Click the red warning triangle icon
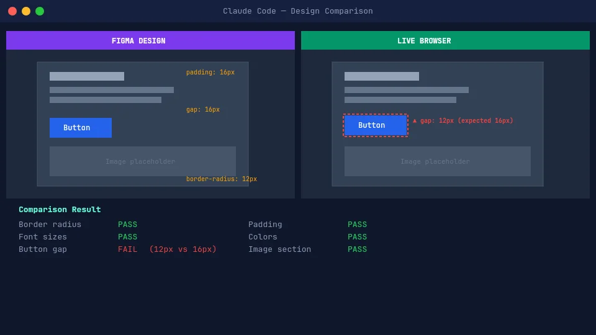 click(x=415, y=120)
